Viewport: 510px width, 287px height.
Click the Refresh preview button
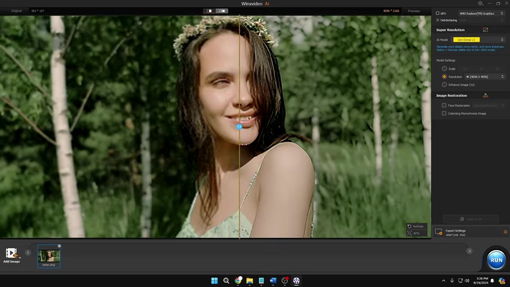[x=416, y=226]
